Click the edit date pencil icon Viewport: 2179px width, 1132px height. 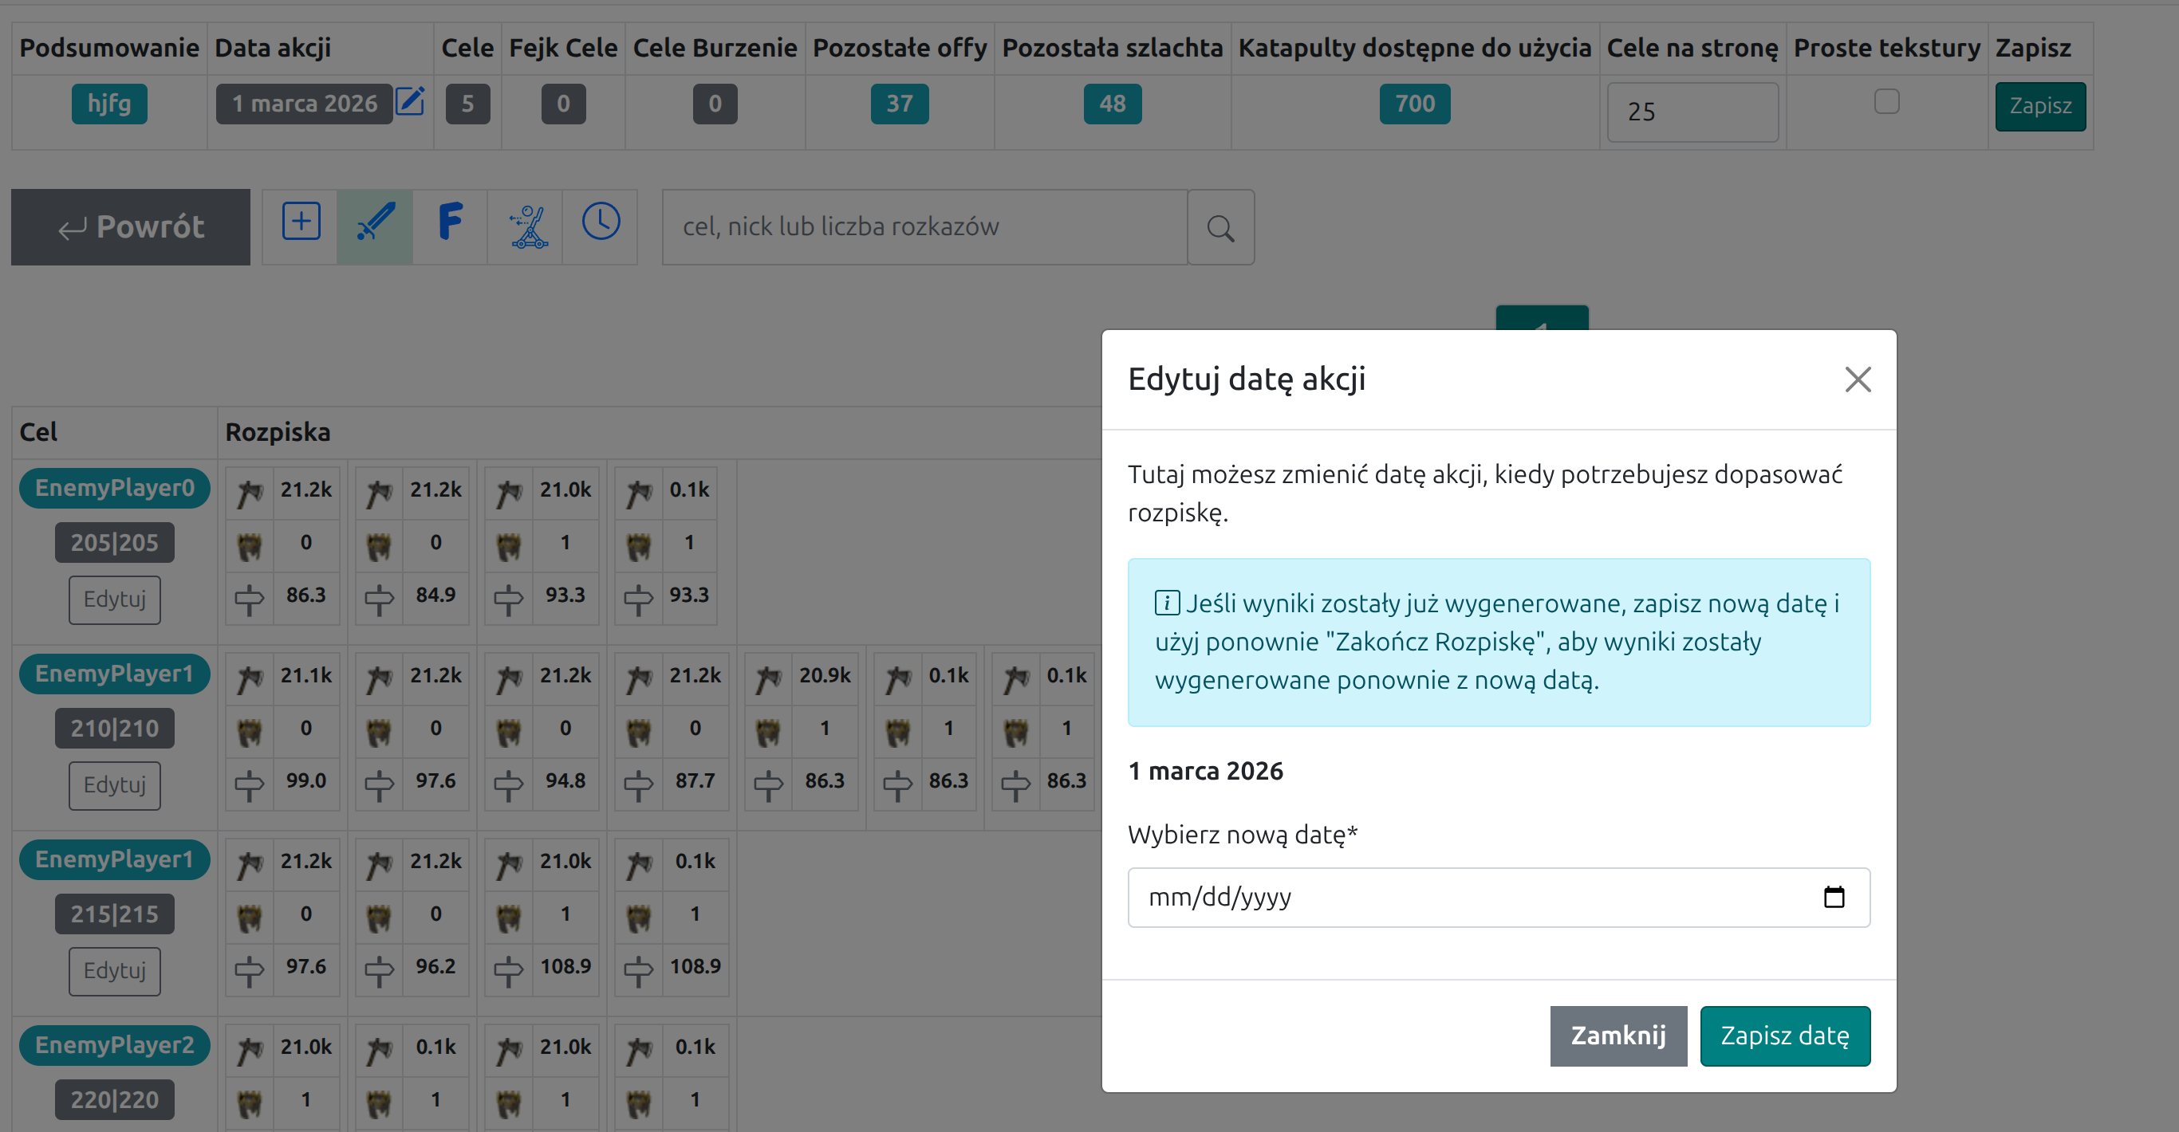pos(410,101)
